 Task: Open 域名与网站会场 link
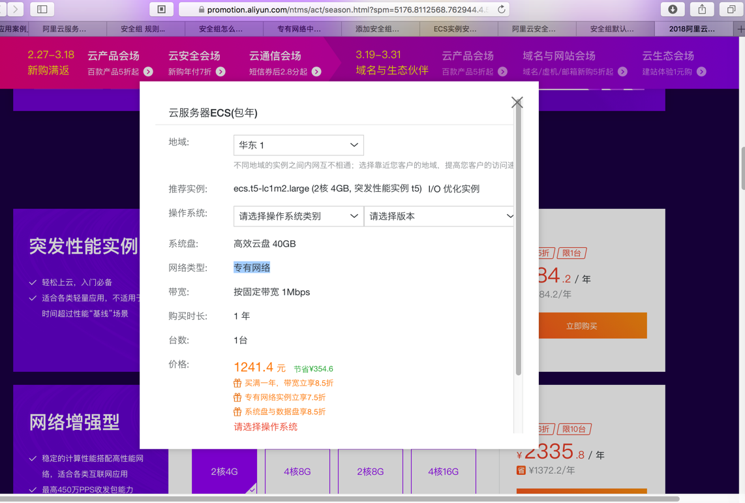point(559,56)
